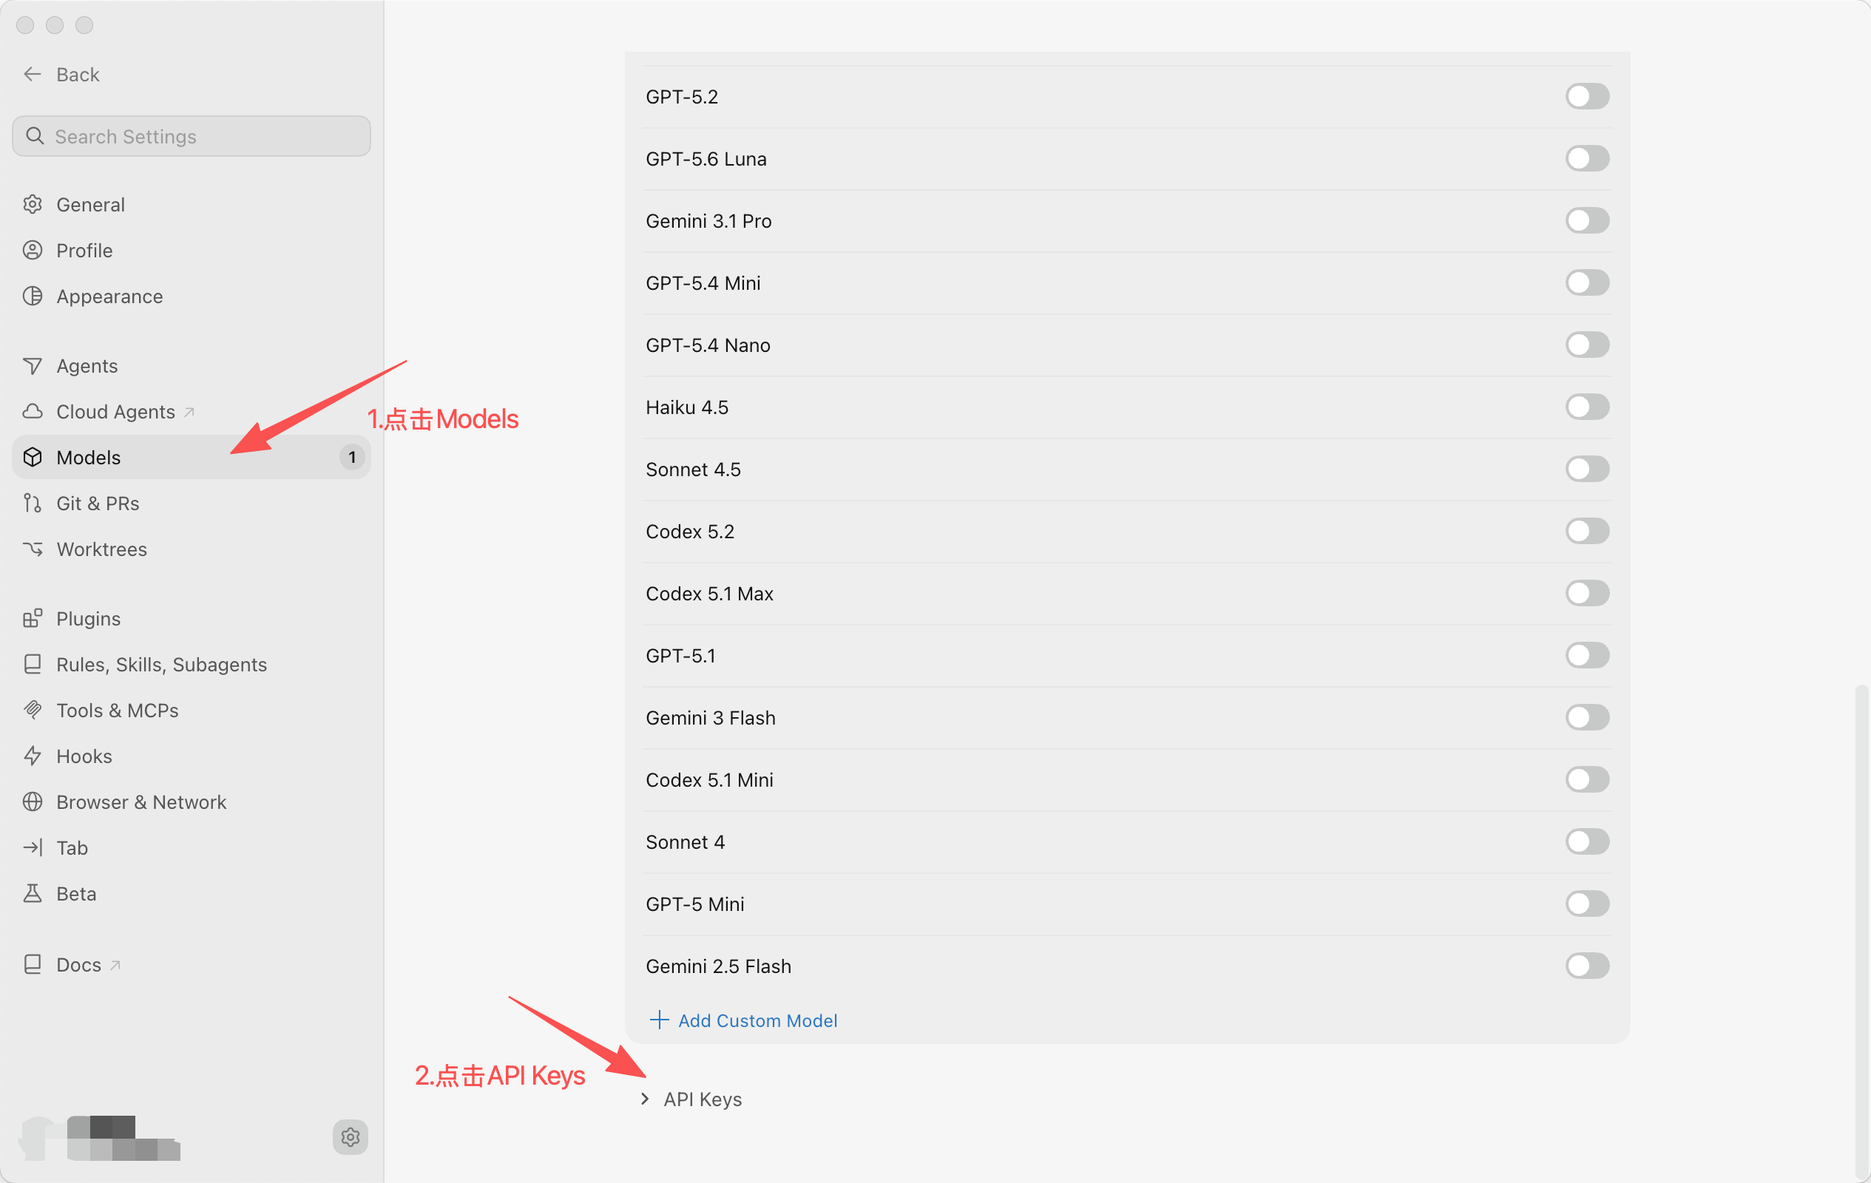Open Rules, Skills, Subagents settings
Viewport: 1871px width, 1183px height.
191,664
